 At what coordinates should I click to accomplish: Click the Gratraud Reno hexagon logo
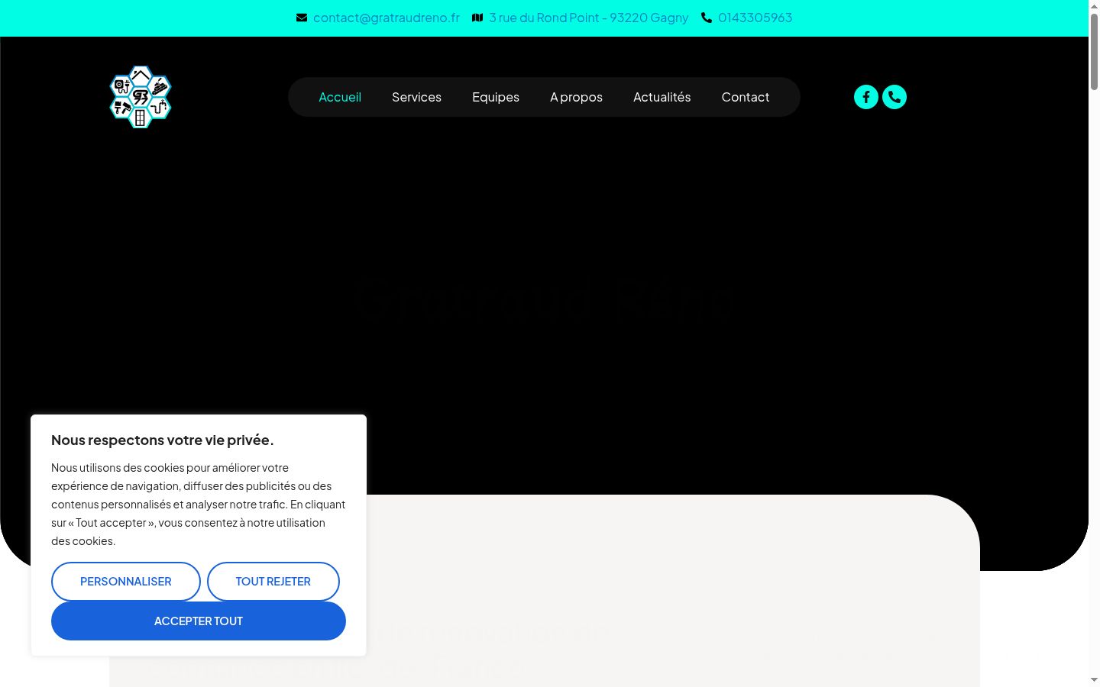point(141,97)
